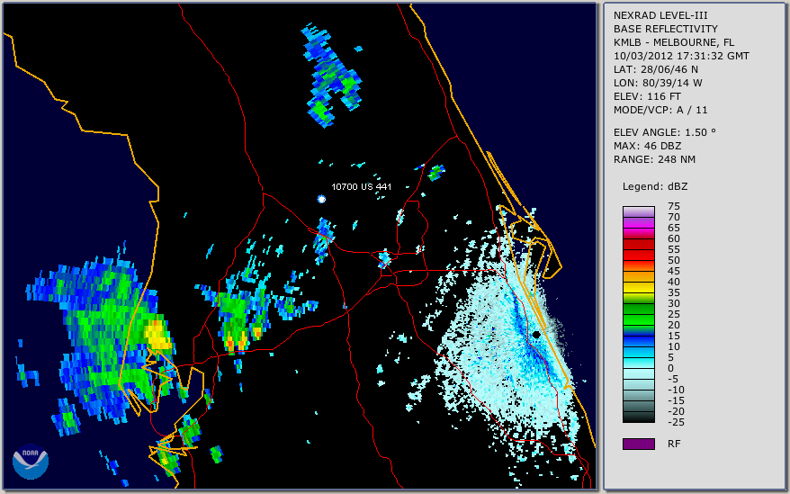Click the '10700 US 441' map label
790x494 pixels.
tap(361, 186)
